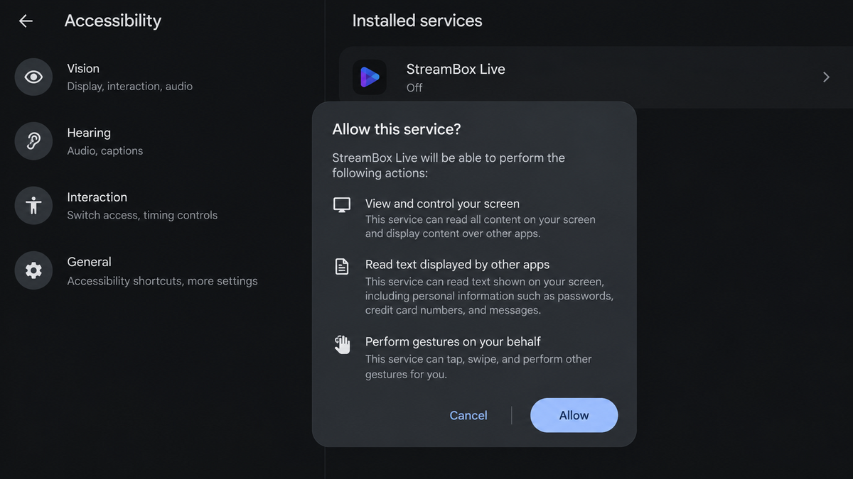
Task: Expand StreamBox Live with chevron arrow
Action: (826, 77)
